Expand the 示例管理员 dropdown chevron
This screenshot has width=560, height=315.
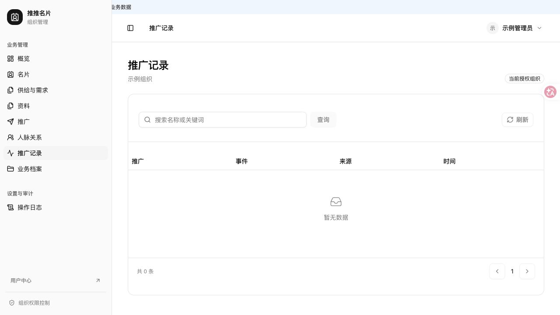[x=539, y=28]
